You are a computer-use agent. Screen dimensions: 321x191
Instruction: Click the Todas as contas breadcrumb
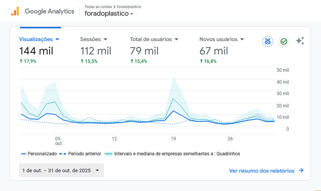click(x=97, y=7)
